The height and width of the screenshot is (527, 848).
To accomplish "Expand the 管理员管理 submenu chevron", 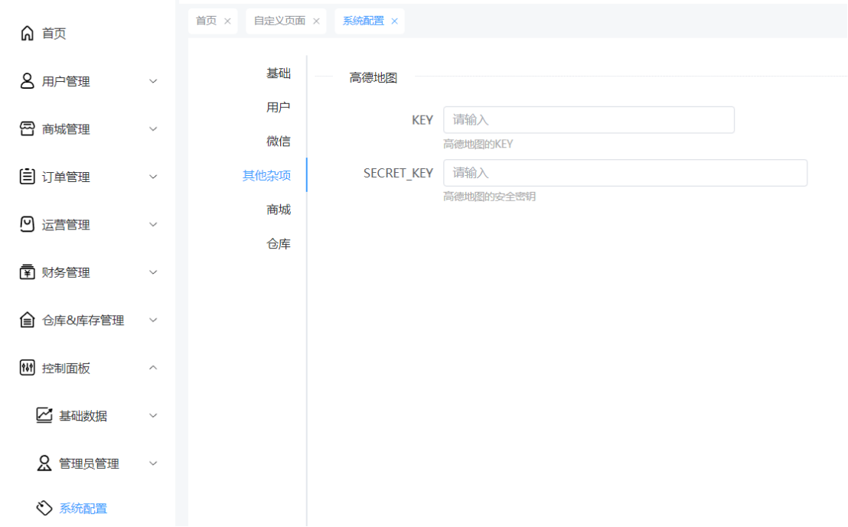I will (153, 464).
